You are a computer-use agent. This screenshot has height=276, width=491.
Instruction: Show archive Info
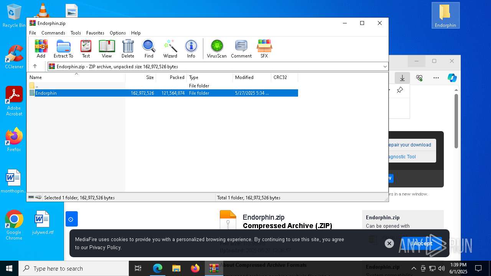[191, 49]
